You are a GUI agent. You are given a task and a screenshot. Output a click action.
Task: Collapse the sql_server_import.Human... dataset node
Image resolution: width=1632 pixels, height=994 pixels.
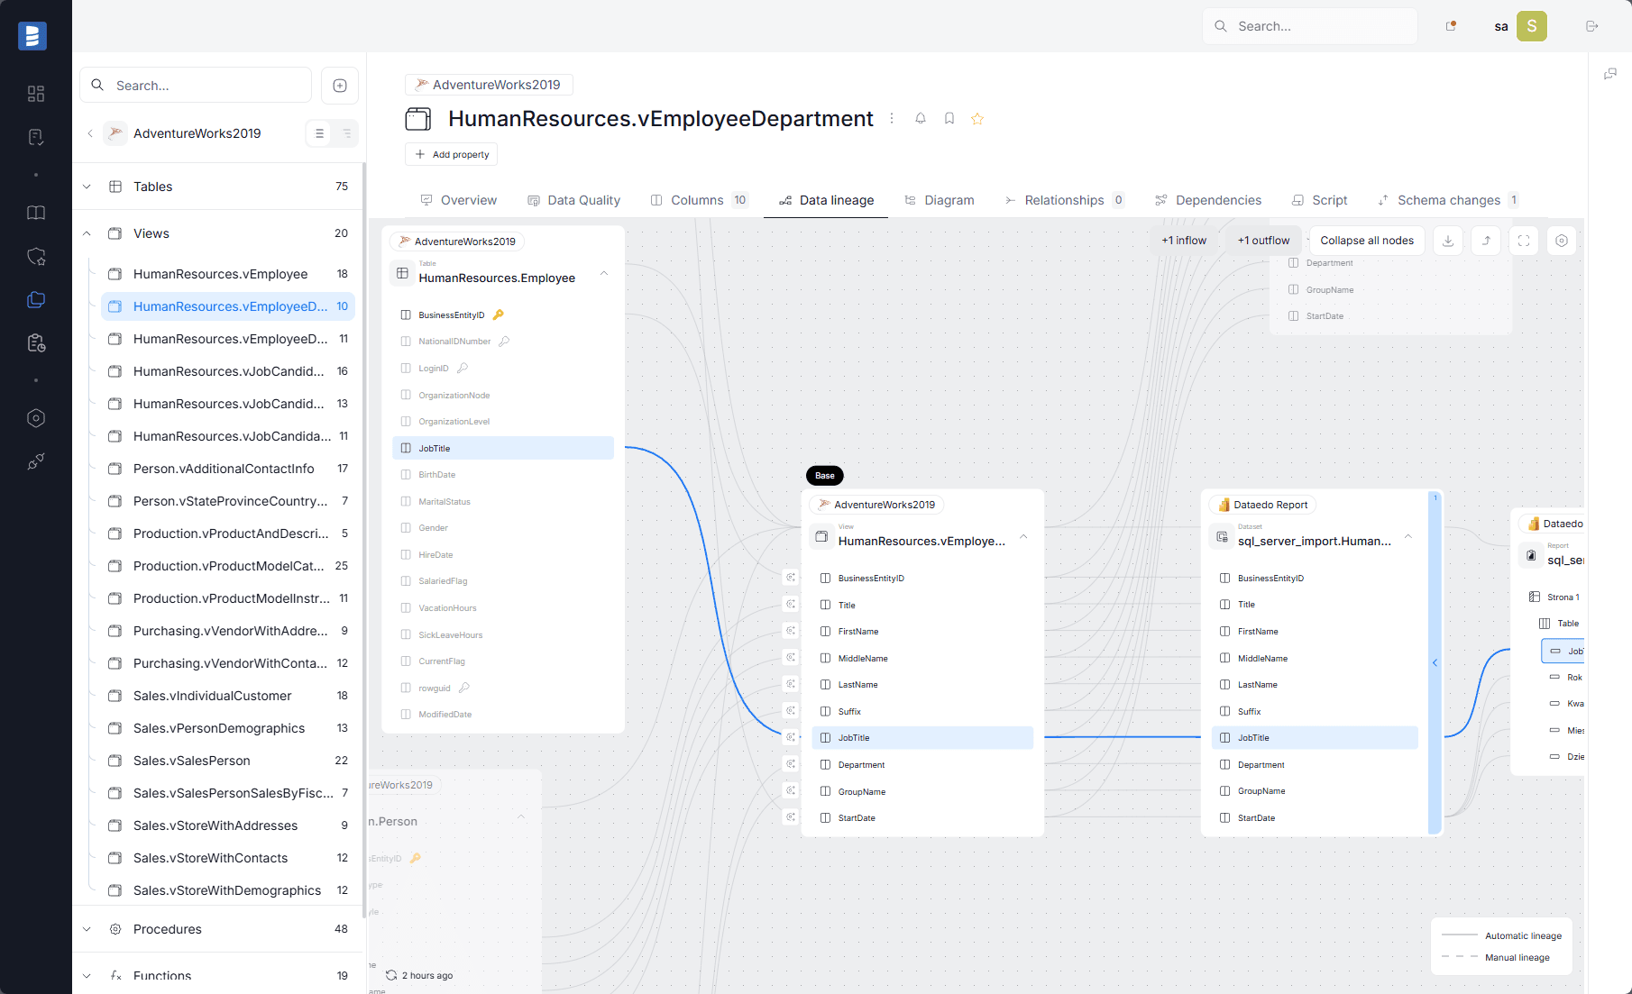1407,537
